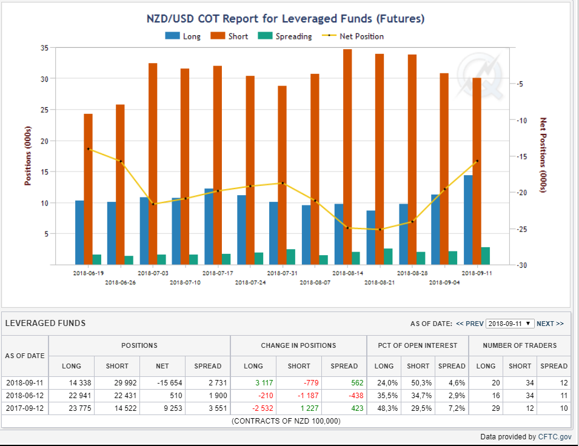Click the PCT OF OPEN INTEREST header
This screenshot has height=446, width=579.
[x=418, y=345]
